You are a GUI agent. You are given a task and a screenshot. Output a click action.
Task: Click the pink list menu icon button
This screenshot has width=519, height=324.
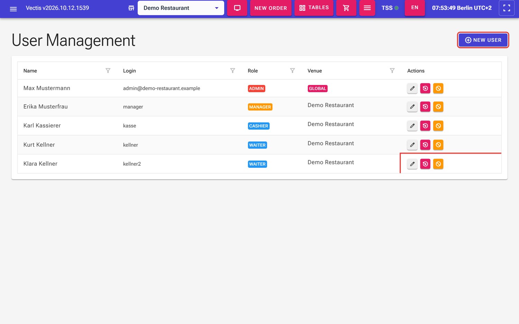pyautogui.click(x=367, y=8)
